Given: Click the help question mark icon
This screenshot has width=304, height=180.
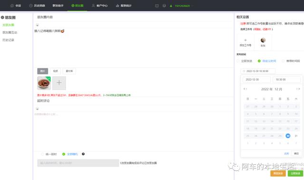Looking at the screenshot, I should tap(83, 154).
